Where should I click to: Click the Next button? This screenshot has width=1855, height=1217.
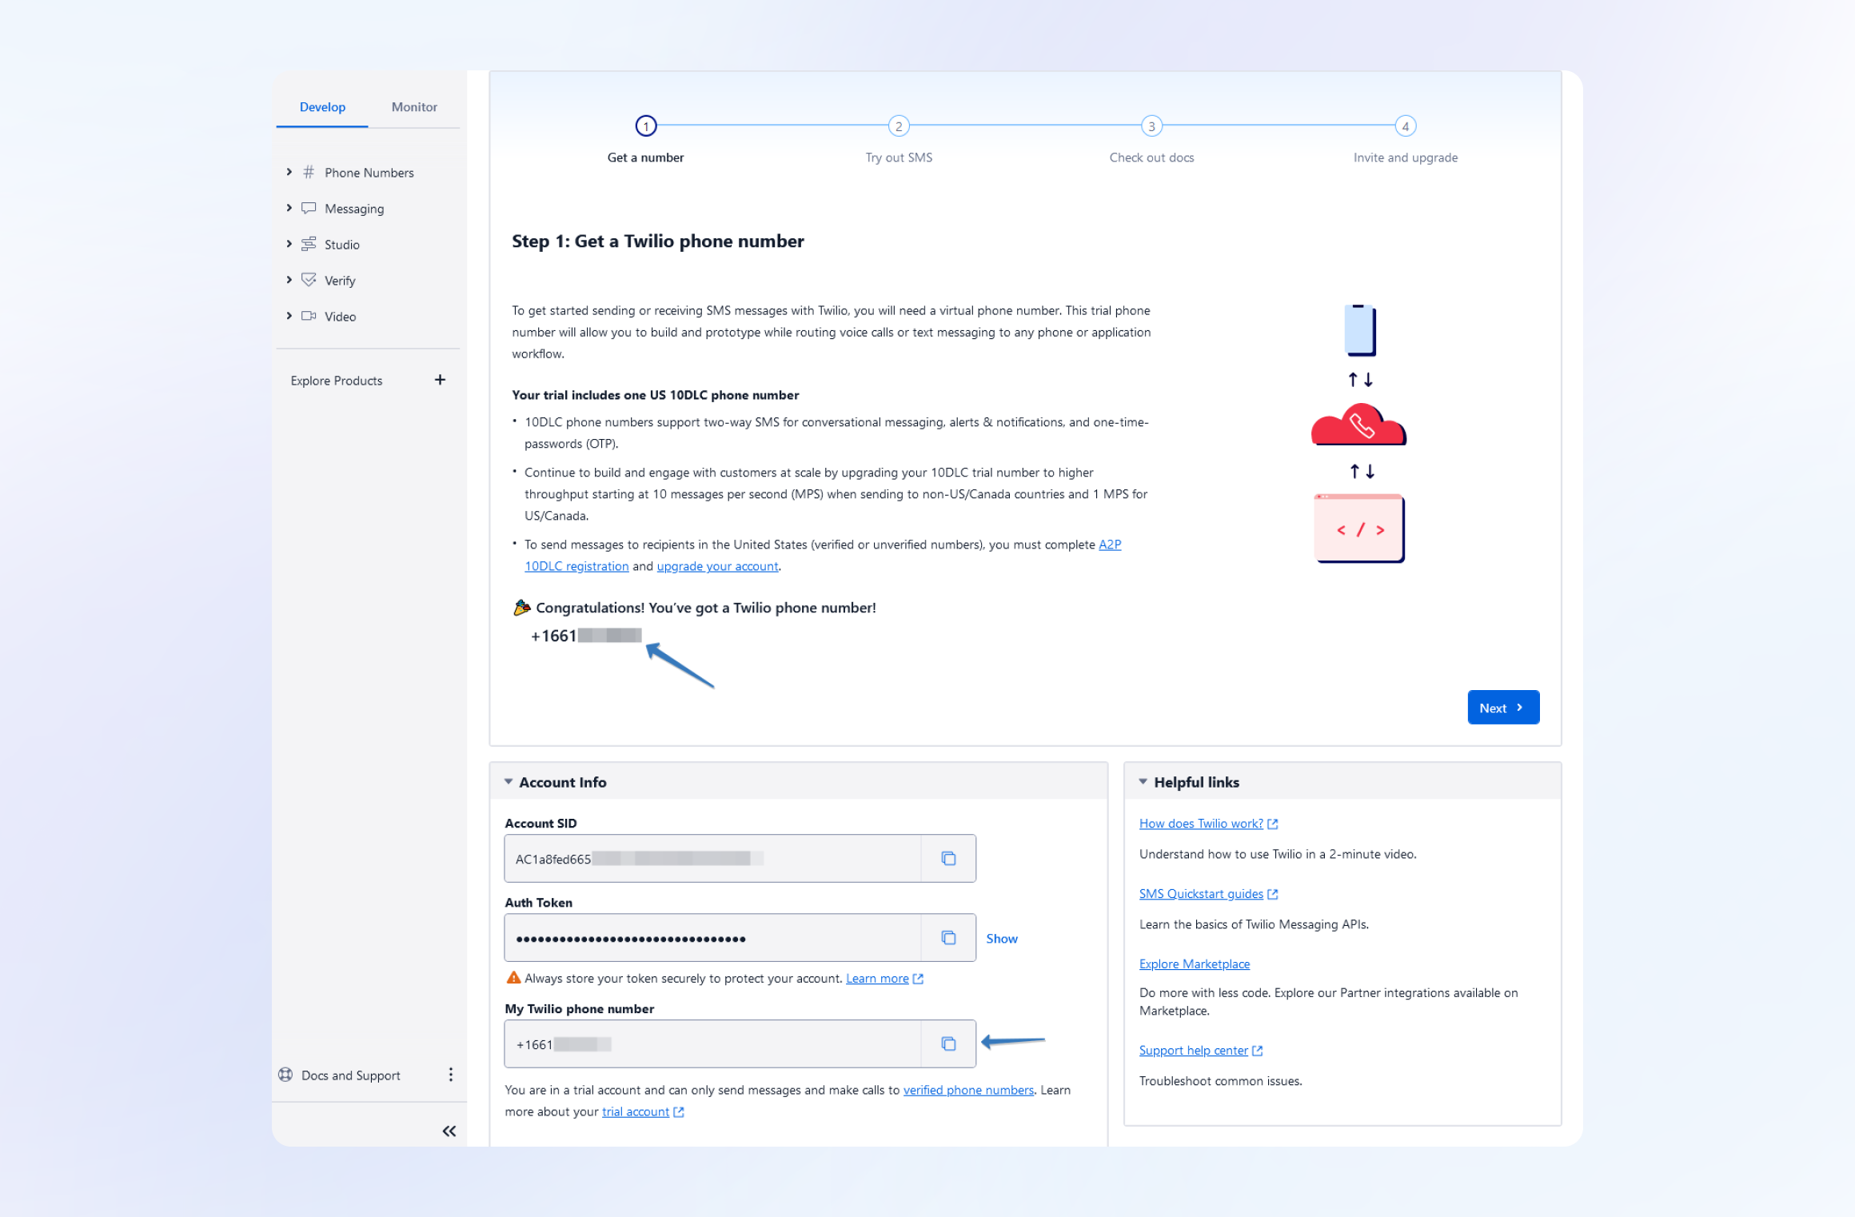point(1502,708)
